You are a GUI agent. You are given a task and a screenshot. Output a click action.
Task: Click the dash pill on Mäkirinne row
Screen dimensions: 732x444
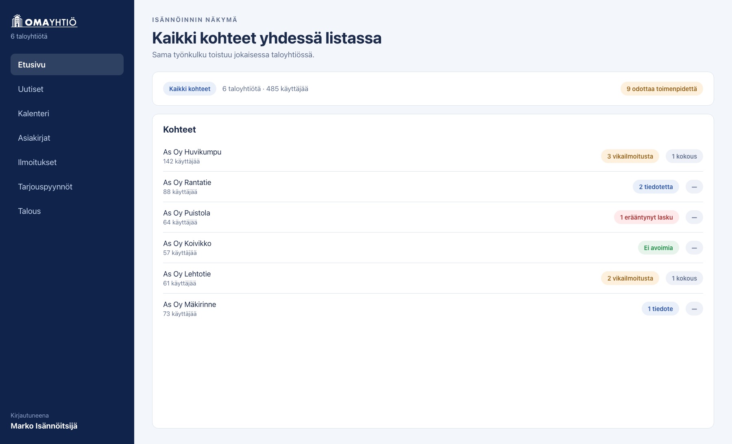click(694, 309)
